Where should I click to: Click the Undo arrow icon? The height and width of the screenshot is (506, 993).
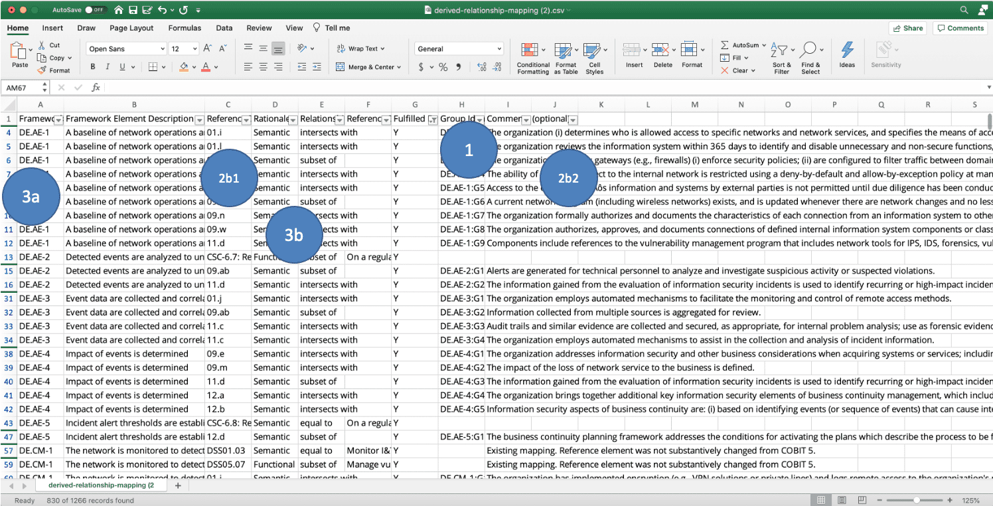[163, 10]
